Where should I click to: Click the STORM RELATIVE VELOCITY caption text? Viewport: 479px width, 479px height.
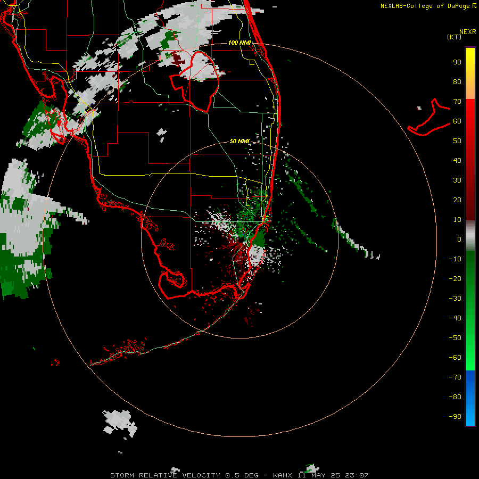(165, 475)
